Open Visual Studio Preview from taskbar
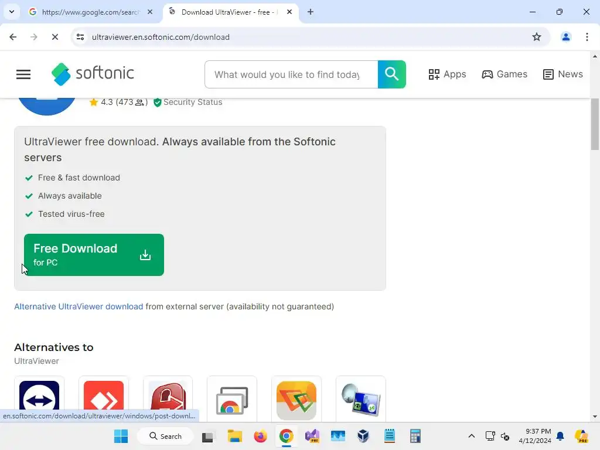This screenshot has width=600, height=450. click(x=312, y=436)
